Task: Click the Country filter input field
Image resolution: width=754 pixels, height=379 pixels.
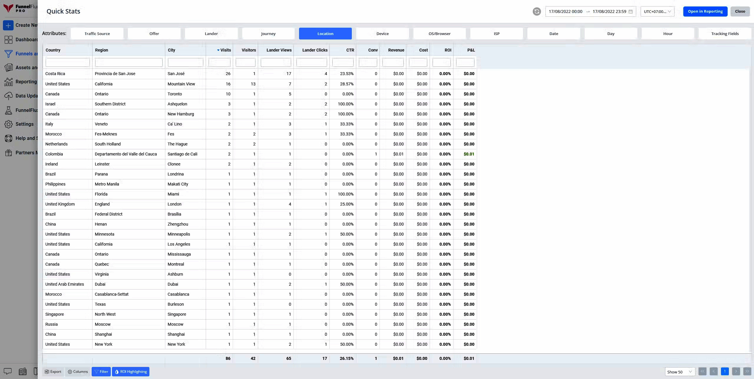Action: point(67,62)
